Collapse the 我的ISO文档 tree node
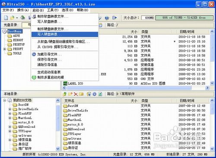Image resolution: width=216 pixels, height=158 pixels. [5, 100]
